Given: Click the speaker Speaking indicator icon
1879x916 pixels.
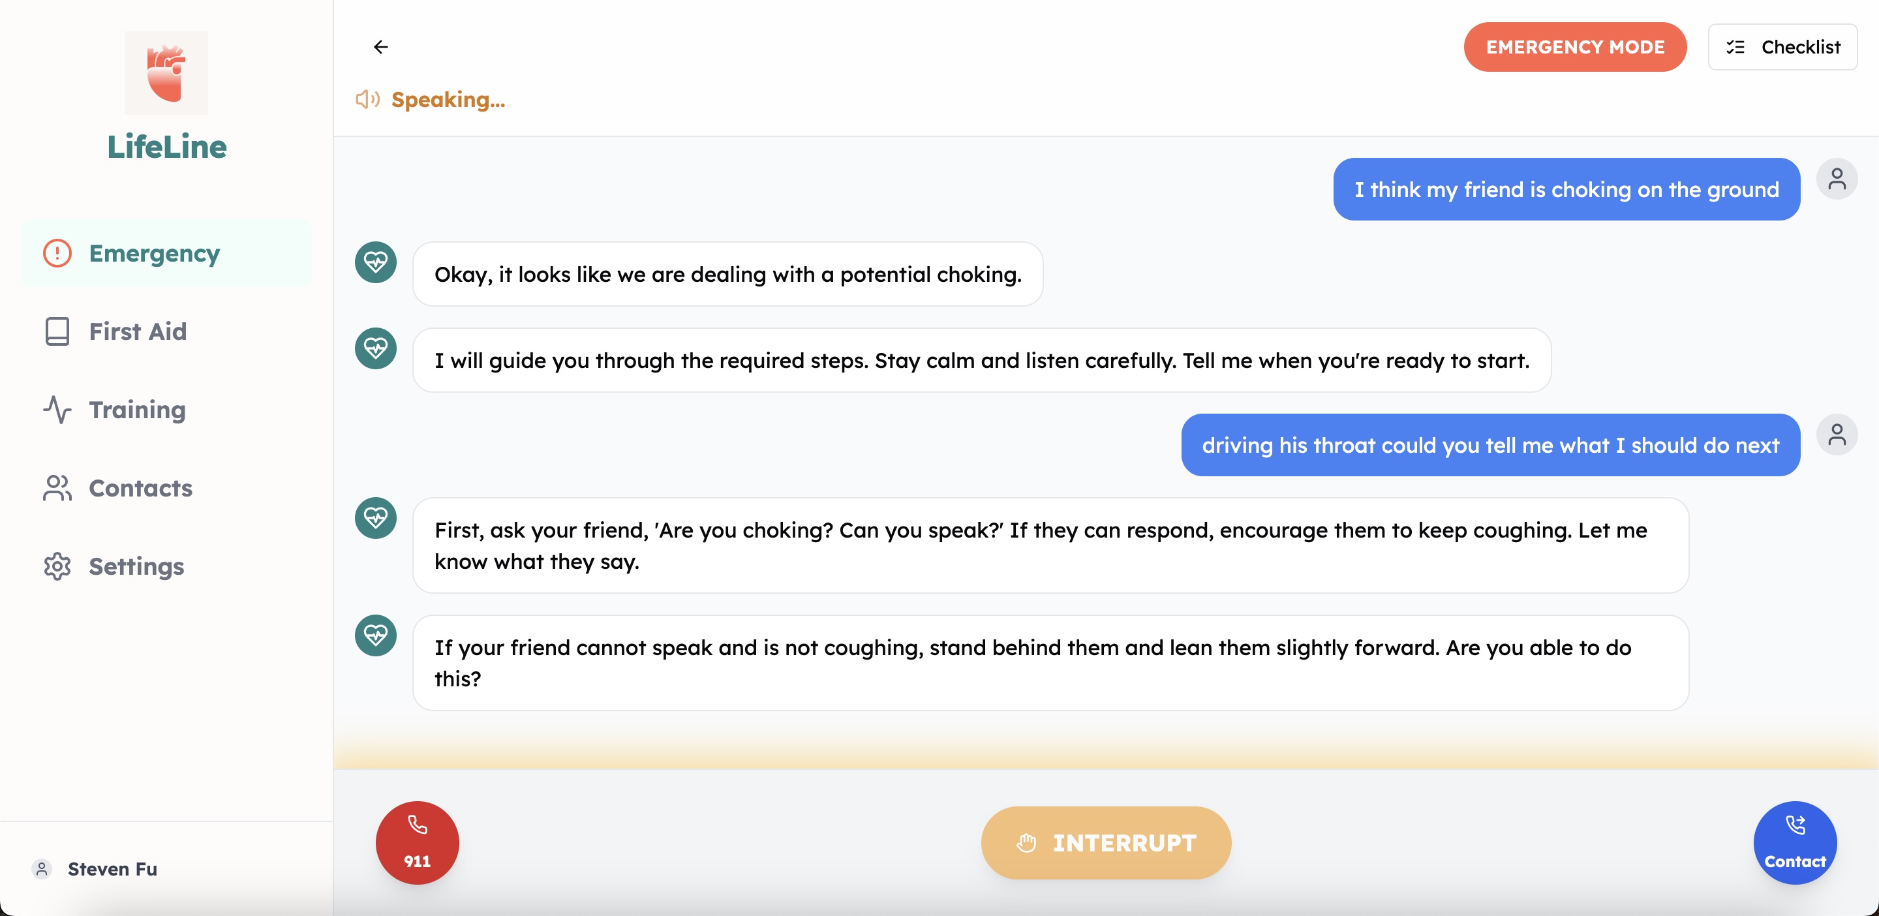Looking at the screenshot, I should coord(367,99).
